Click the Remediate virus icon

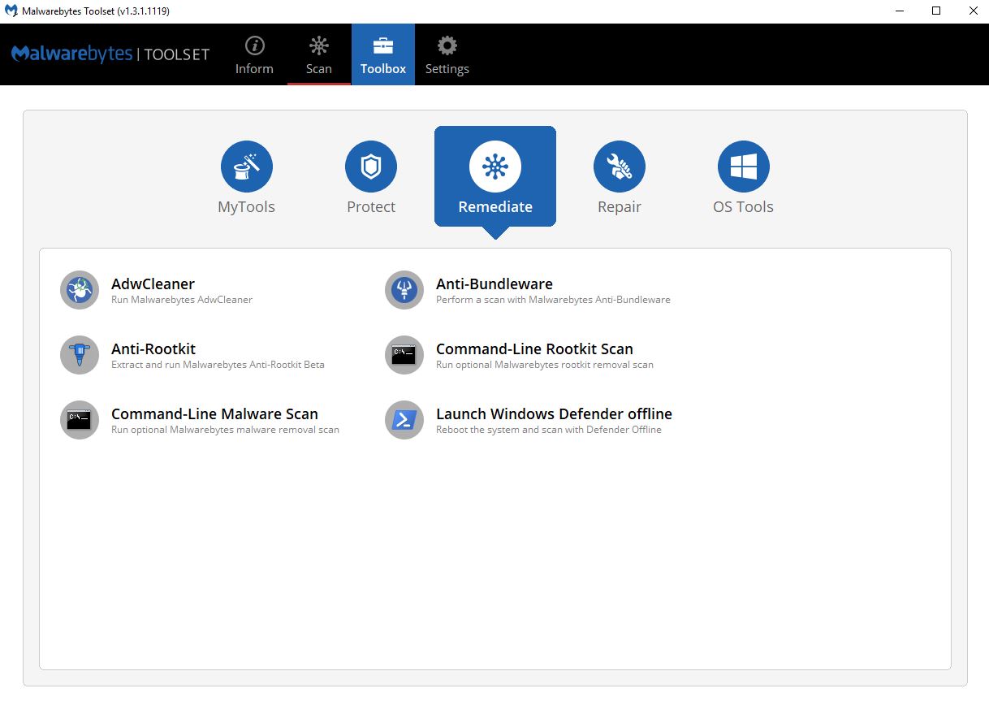coord(495,167)
